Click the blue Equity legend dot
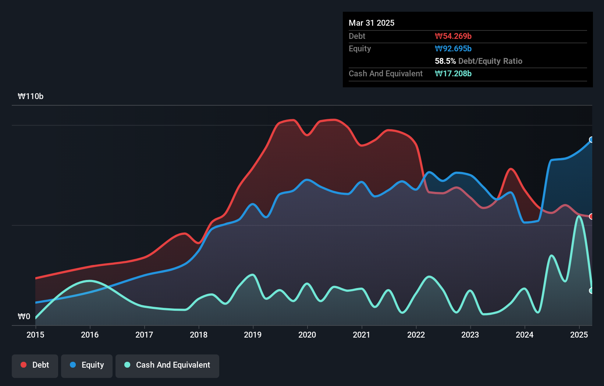Image resolution: width=604 pixels, height=386 pixels. click(x=73, y=365)
